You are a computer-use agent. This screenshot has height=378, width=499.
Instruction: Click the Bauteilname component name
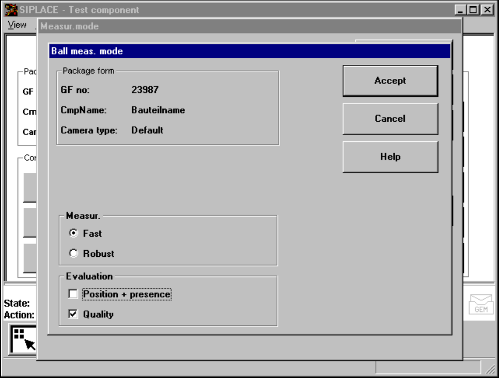coord(158,110)
